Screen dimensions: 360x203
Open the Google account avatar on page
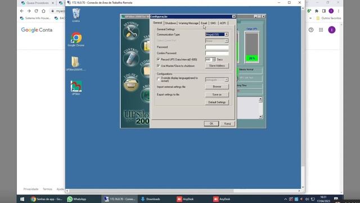[x=332, y=30]
